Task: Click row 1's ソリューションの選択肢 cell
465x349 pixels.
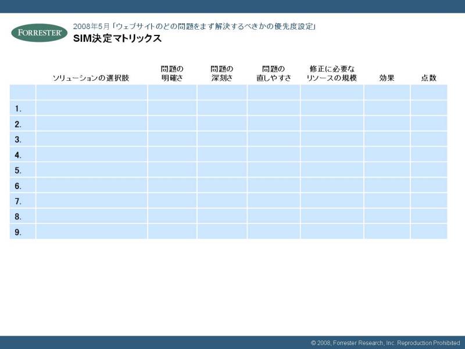Action: (91, 108)
